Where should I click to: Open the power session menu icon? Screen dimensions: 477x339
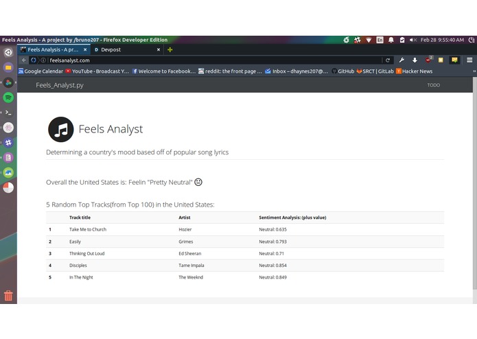(472, 40)
